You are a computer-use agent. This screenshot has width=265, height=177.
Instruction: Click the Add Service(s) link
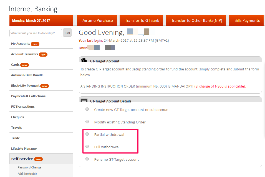pyautogui.click(x=27, y=173)
